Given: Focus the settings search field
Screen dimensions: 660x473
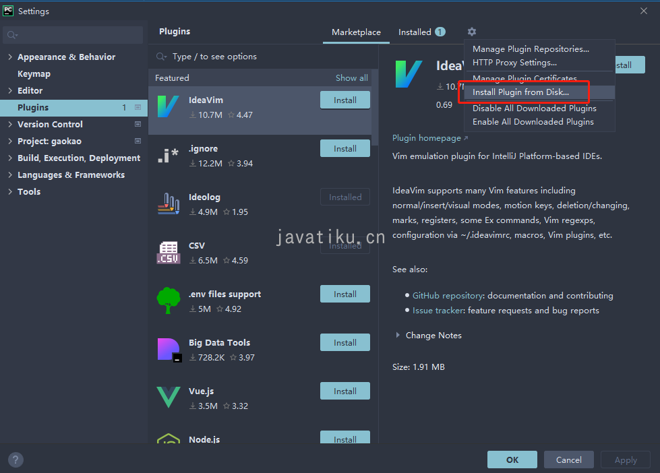Looking at the screenshot, I should (x=73, y=35).
